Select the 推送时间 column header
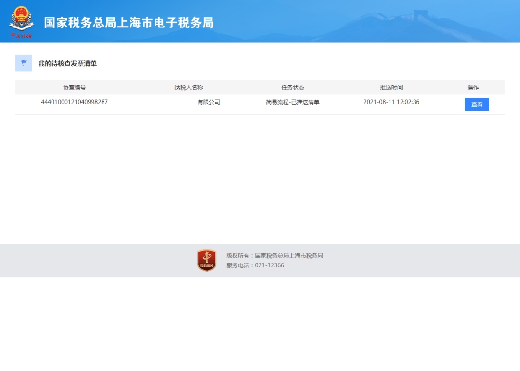Viewport: 520px width, 371px height. 391,87
